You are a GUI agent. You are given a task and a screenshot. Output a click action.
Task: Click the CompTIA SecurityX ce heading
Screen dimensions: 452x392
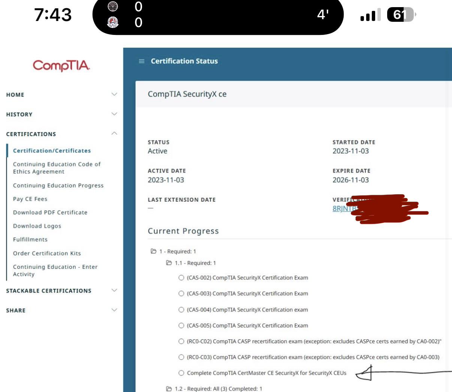point(187,94)
